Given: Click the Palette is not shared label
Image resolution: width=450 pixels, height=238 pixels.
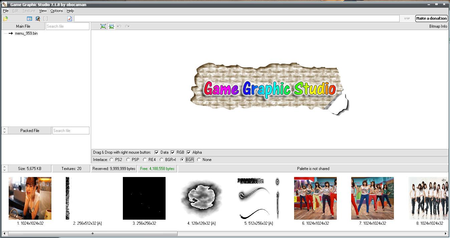Looking at the screenshot, I should [x=313, y=169].
